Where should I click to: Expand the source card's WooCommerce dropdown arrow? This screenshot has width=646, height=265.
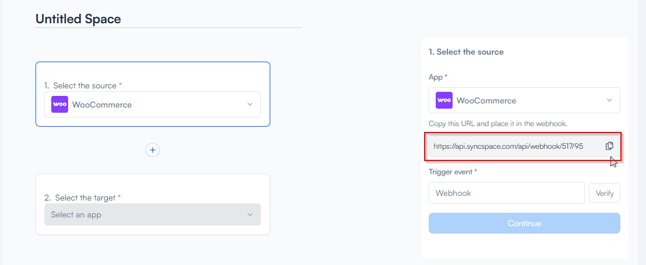pyautogui.click(x=250, y=105)
